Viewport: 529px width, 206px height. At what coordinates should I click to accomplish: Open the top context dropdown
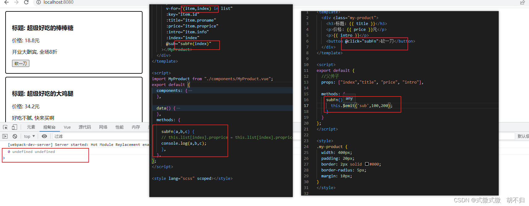coord(29,136)
